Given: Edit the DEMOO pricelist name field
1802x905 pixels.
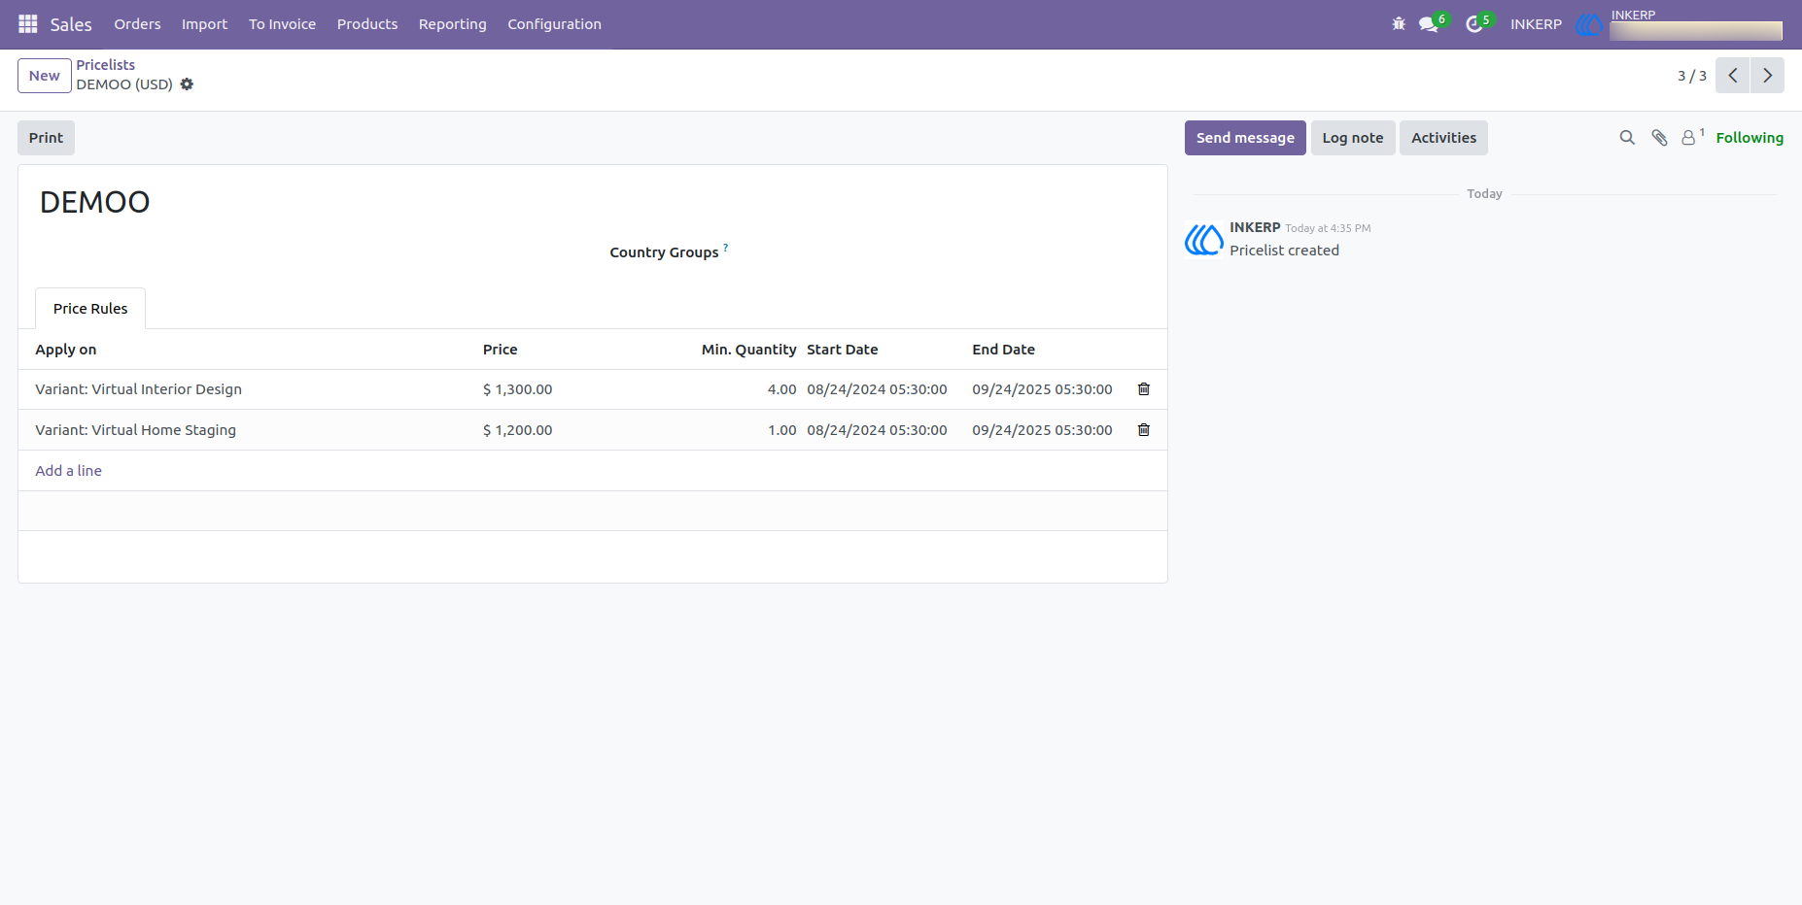Looking at the screenshot, I should pos(94,202).
